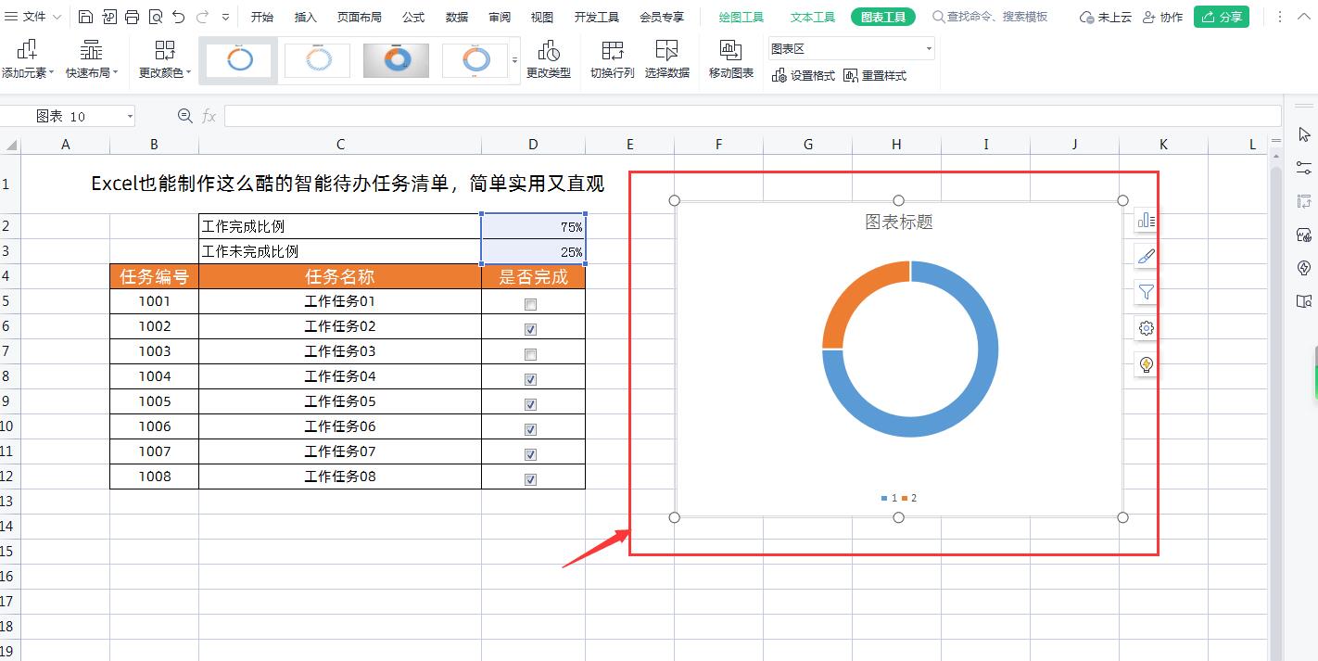
Task: Select the third donut chart style thumbnail
Action: 396,58
